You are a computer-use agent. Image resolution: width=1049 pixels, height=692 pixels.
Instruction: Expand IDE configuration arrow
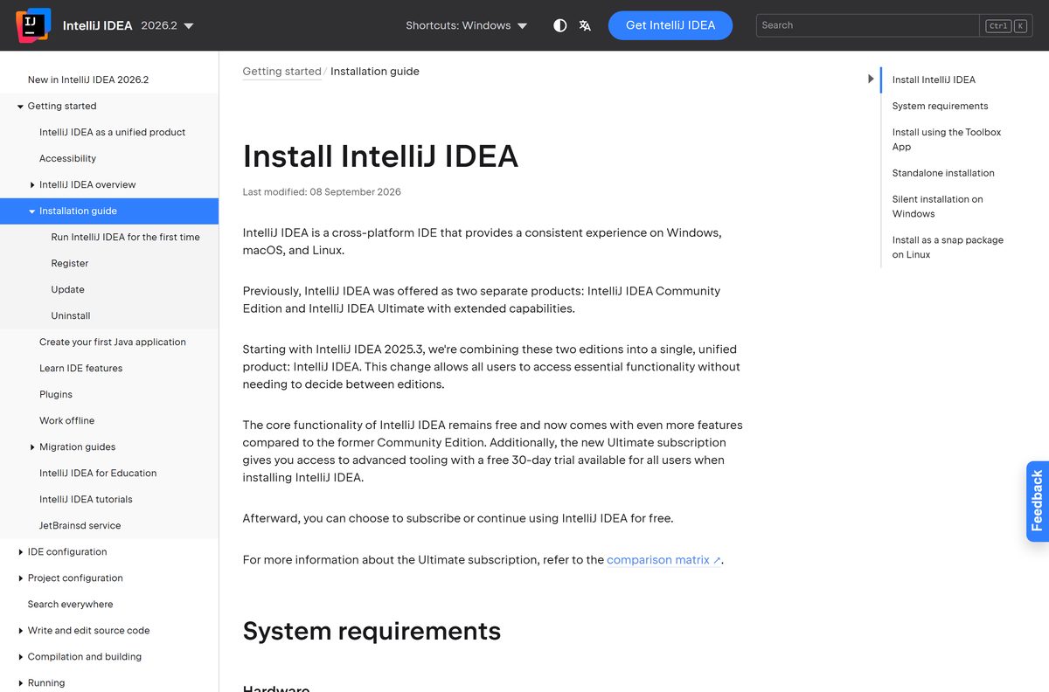(x=20, y=552)
